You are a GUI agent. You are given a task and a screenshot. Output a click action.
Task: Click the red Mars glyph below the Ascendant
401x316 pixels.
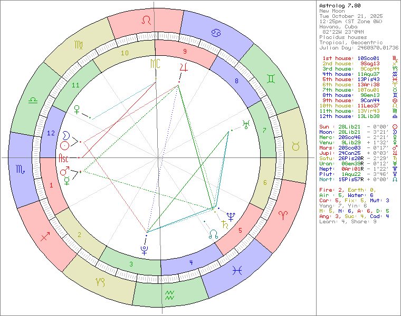coord(64,171)
